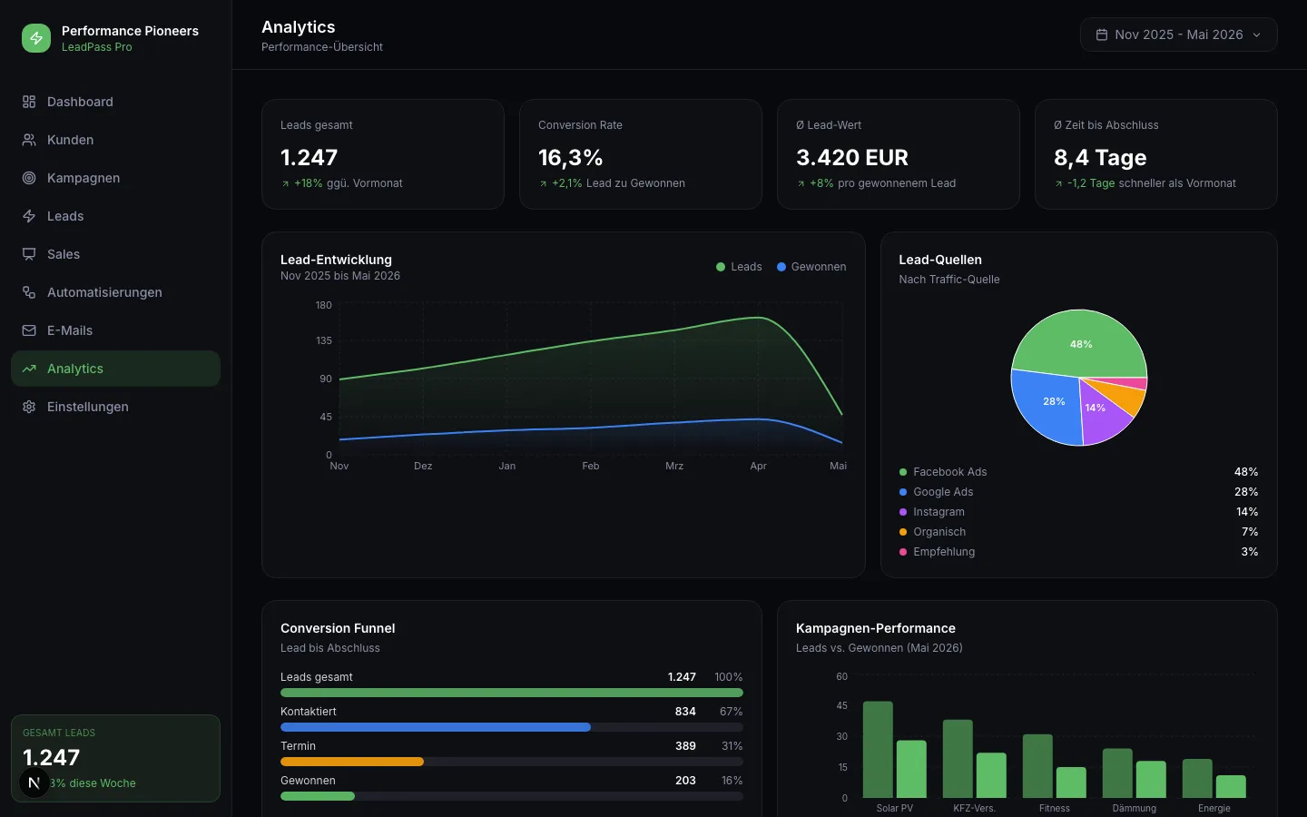Screen dimensions: 1307x817
Task: Click the Kontaktiert blue funnel bar
Action: (x=436, y=727)
